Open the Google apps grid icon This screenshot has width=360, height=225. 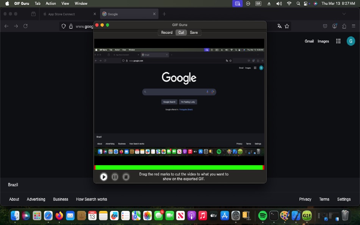[338, 41]
